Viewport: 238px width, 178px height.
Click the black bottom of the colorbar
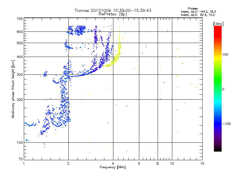point(218,149)
